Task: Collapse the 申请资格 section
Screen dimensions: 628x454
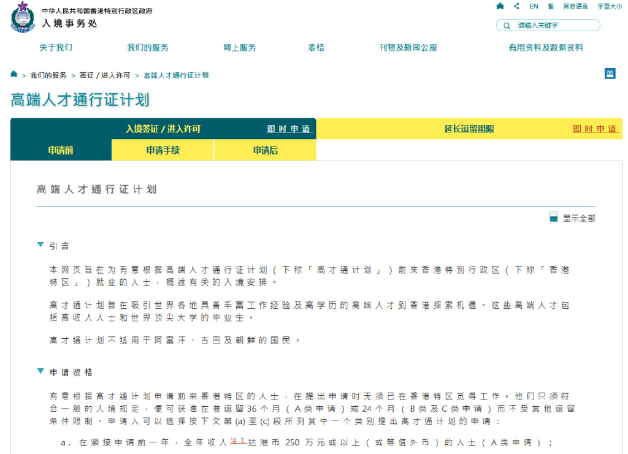Action: (x=40, y=372)
